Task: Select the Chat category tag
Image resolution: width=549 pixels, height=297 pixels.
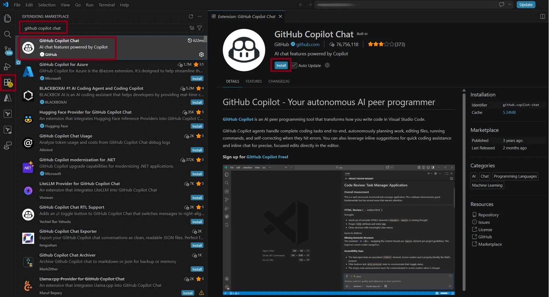Action: pyautogui.click(x=485, y=176)
